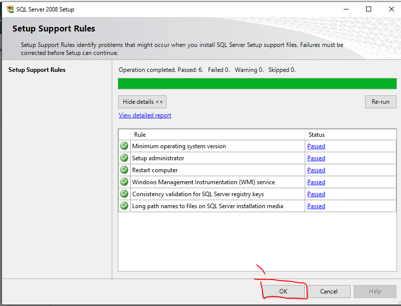Open Passed status for registry keys consistency

coord(316,194)
